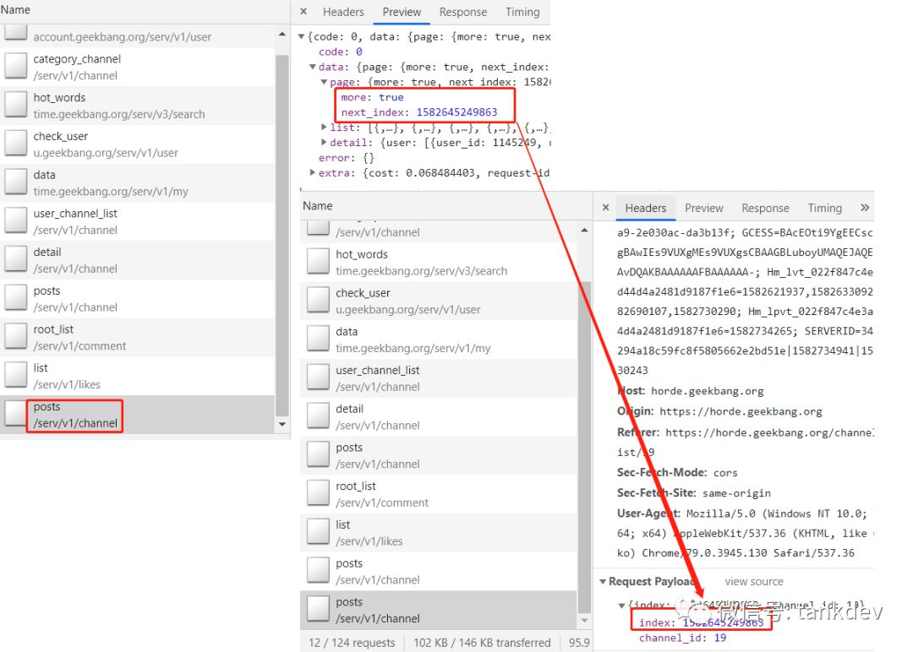Click the '102 KB / 146 KB transferred' status text
The image size is (913, 652).
(482, 643)
